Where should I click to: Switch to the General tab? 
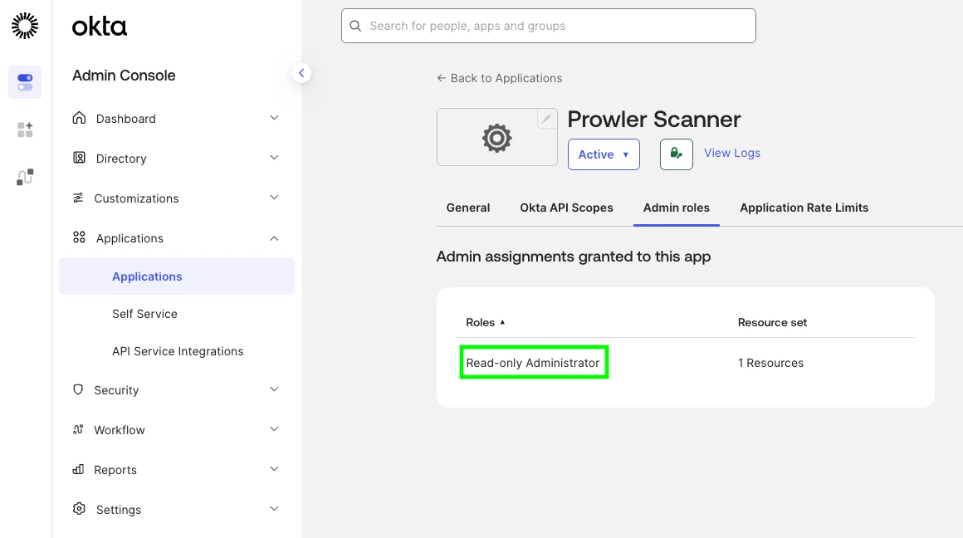coord(468,208)
